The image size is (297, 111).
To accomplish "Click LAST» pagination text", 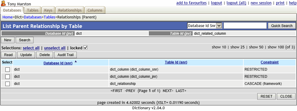I will [x=181, y=91].
